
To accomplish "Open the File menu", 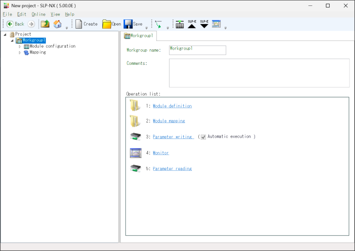I will pyautogui.click(x=7, y=14).
